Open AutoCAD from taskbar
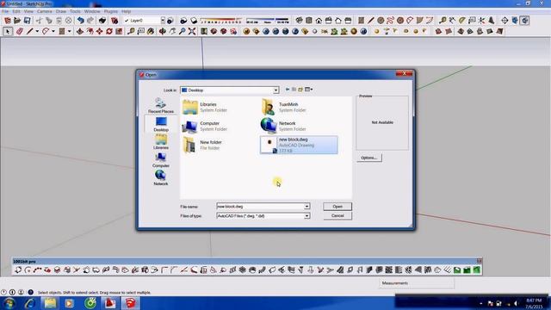 (x=110, y=303)
